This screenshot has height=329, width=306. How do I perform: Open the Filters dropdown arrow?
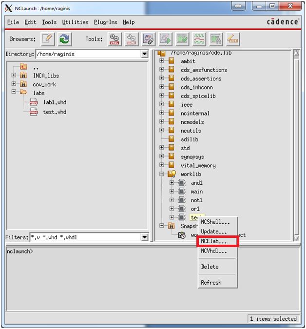145,237
